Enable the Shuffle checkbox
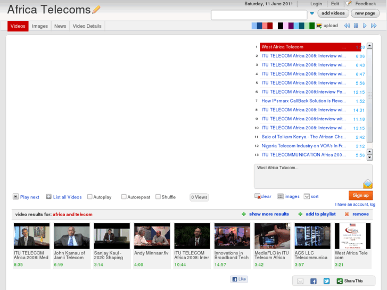The image size is (387, 290). [x=158, y=197]
